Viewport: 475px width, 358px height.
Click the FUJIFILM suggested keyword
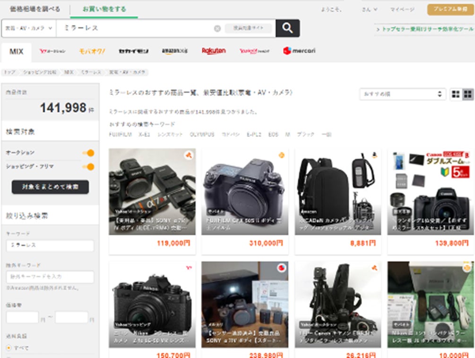click(x=121, y=134)
